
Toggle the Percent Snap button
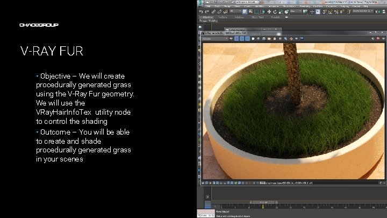[336, 12]
